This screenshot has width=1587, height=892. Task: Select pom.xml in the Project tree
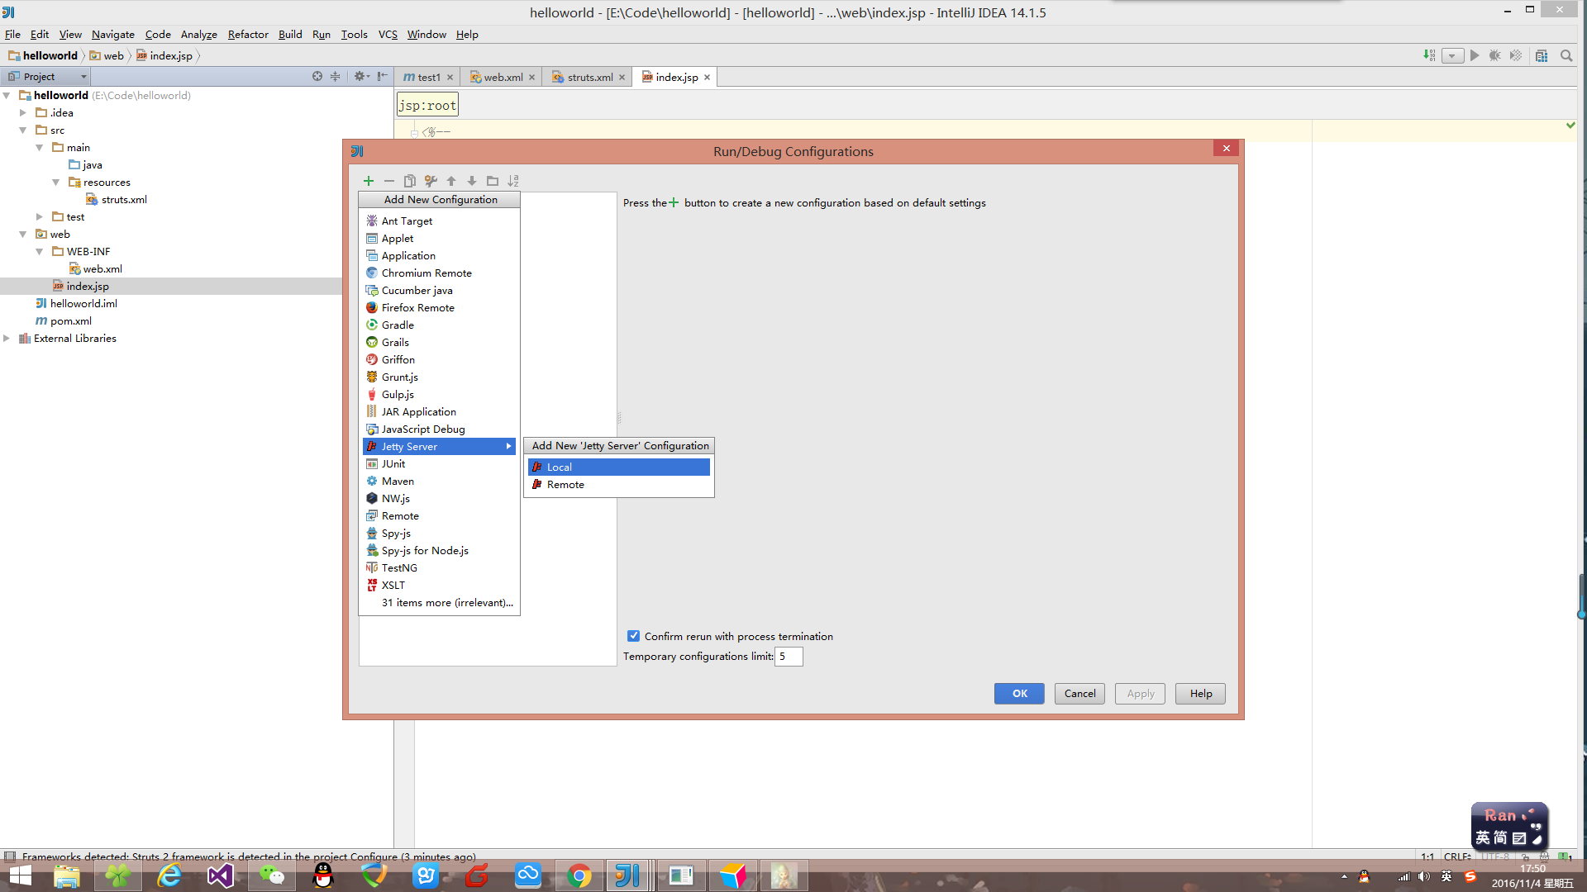point(71,321)
